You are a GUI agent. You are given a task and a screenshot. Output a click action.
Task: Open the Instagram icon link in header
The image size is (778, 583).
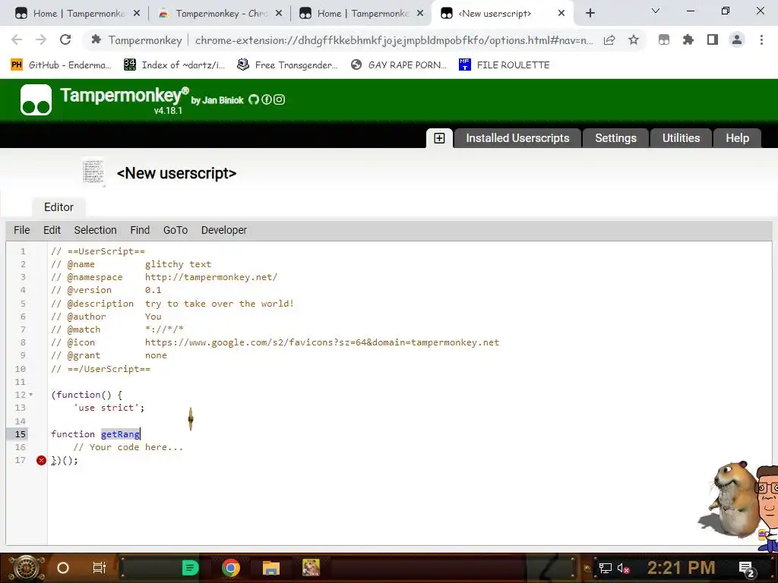(280, 99)
